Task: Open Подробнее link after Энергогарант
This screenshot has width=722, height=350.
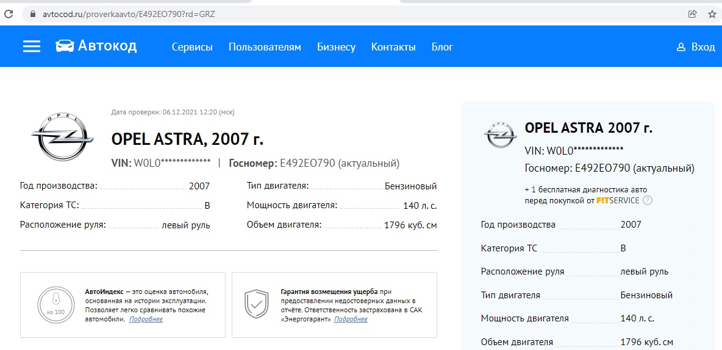Action: pyautogui.click(x=351, y=320)
